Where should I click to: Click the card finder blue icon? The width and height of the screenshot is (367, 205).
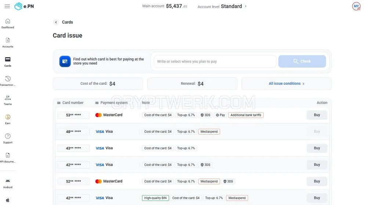click(x=65, y=61)
